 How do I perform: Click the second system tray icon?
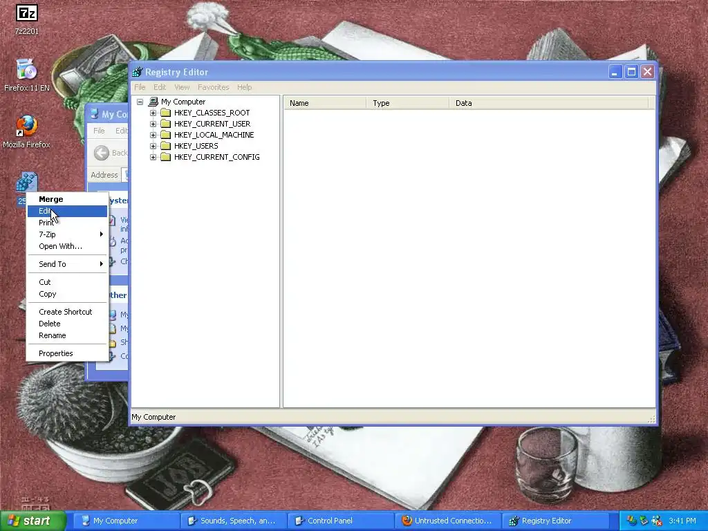tap(644, 521)
